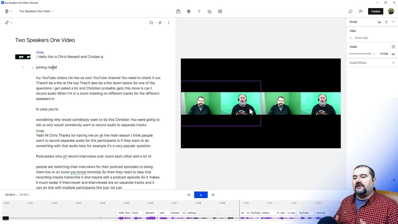
Task: Open the Captions/shapes icon in the toolbar
Action: click(x=210, y=12)
